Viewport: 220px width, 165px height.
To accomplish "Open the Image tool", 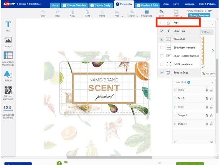I will point(8,41).
